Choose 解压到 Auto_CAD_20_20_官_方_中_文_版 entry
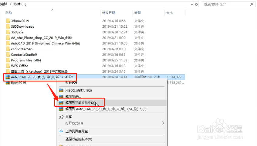 [106, 109]
